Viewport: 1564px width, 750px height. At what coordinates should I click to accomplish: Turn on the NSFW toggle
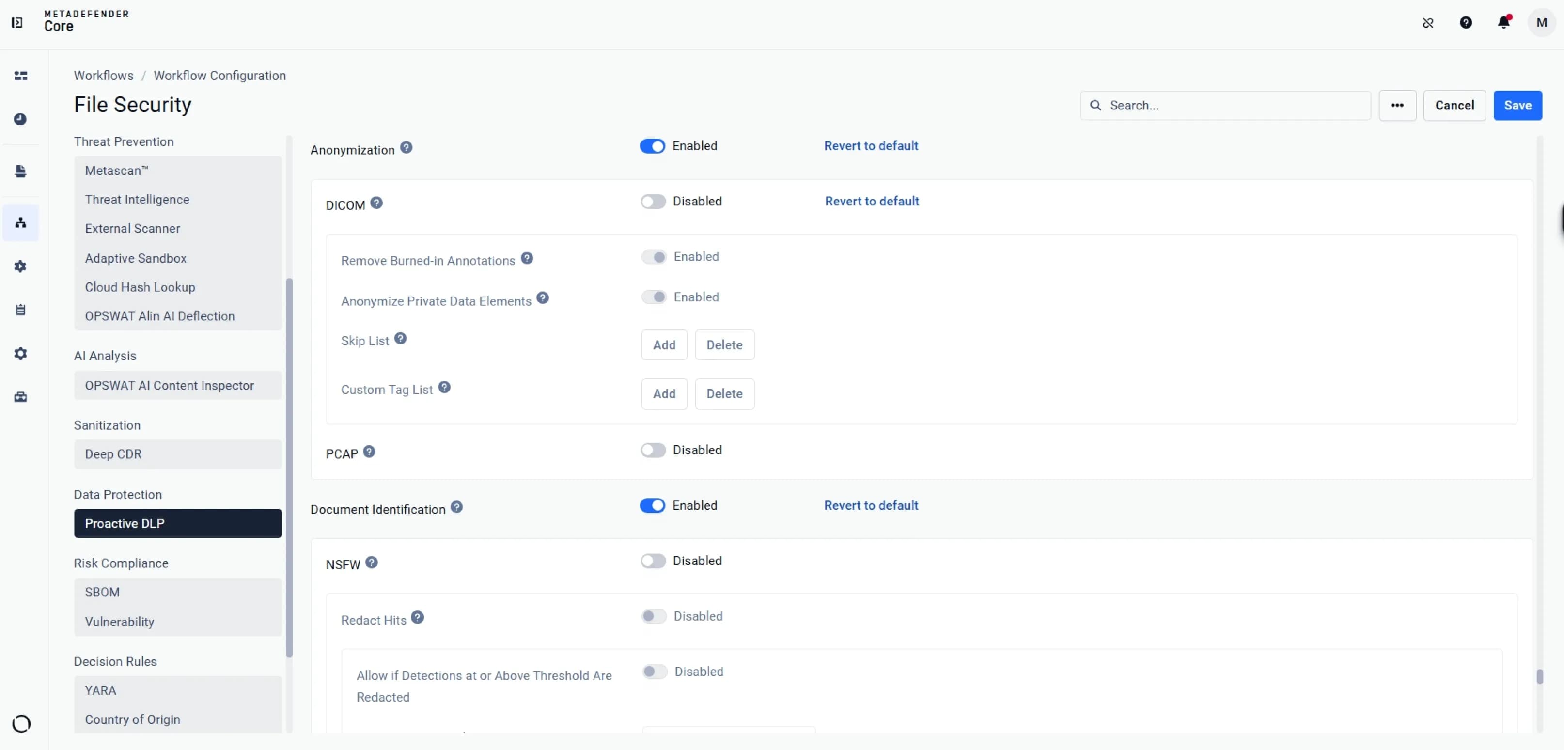[x=653, y=561]
